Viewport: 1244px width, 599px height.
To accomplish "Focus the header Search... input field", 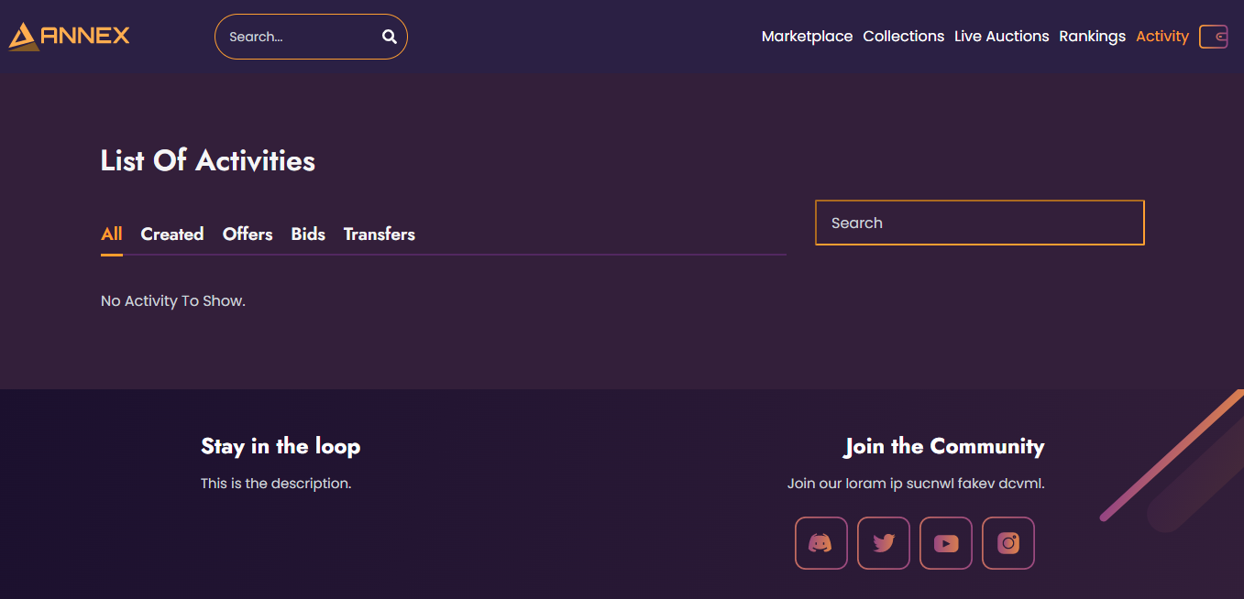I will [x=298, y=37].
